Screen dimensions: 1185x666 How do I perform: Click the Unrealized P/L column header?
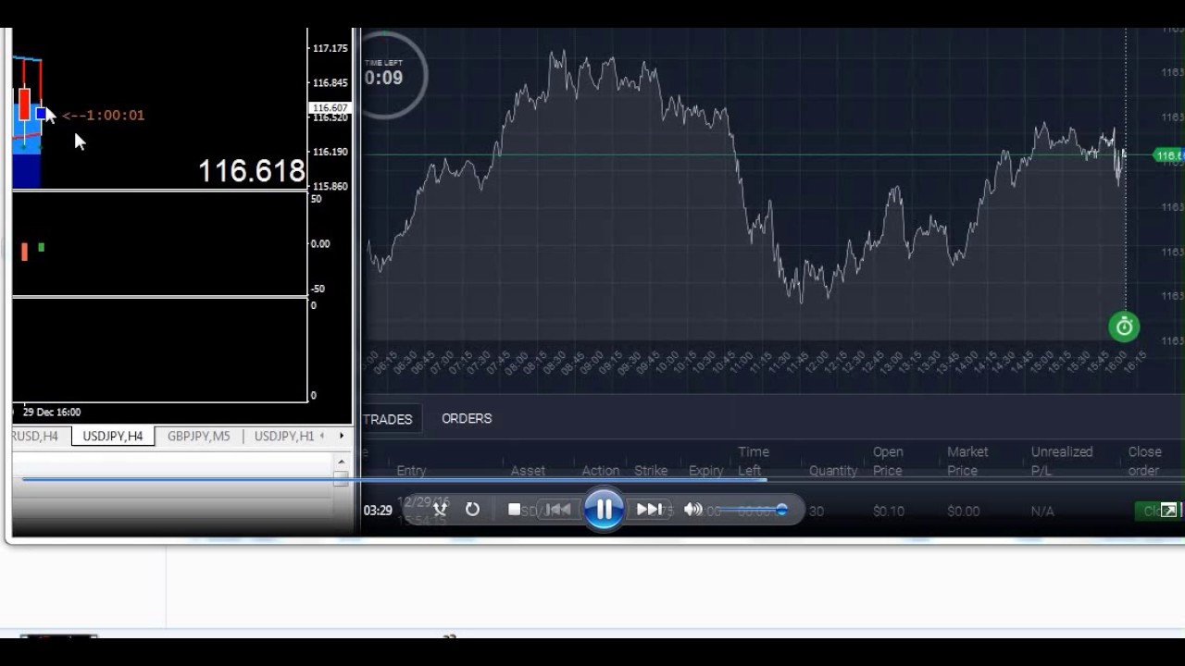coord(1062,461)
